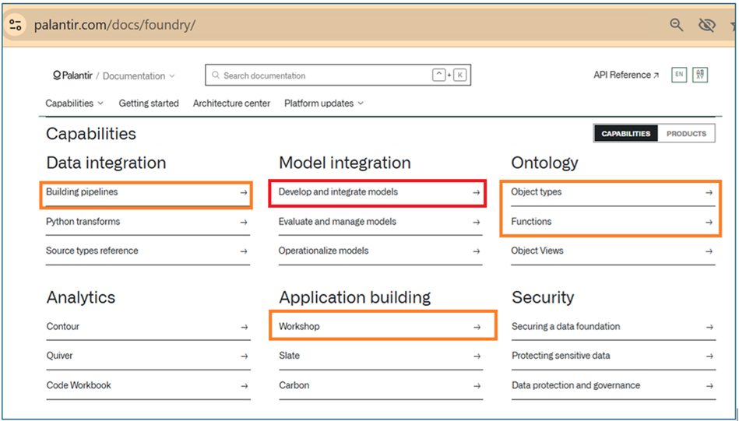Click the Palantir logo
The image size is (739, 421).
(72, 75)
